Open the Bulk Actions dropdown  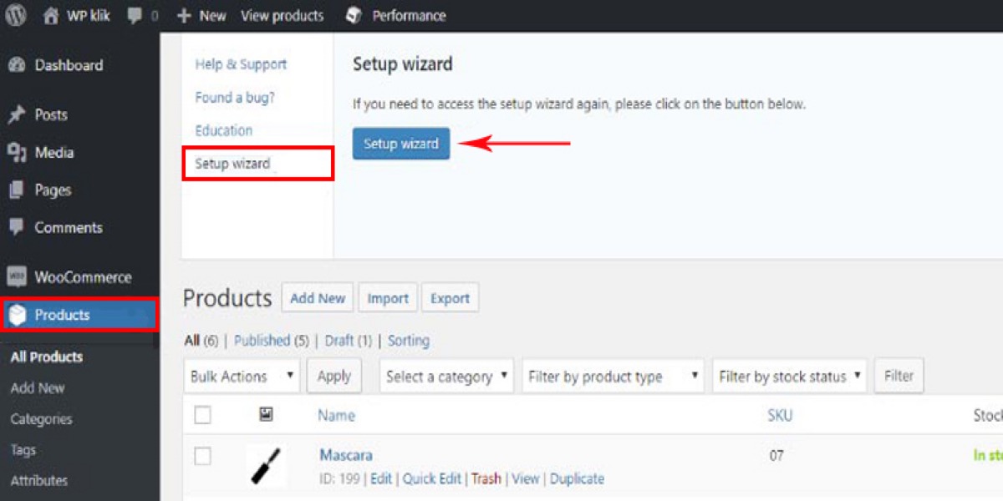(x=242, y=377)
